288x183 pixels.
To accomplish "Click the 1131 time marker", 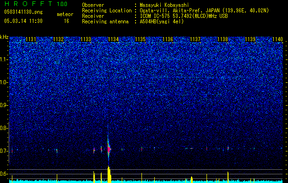I will [x=31, y=39].
